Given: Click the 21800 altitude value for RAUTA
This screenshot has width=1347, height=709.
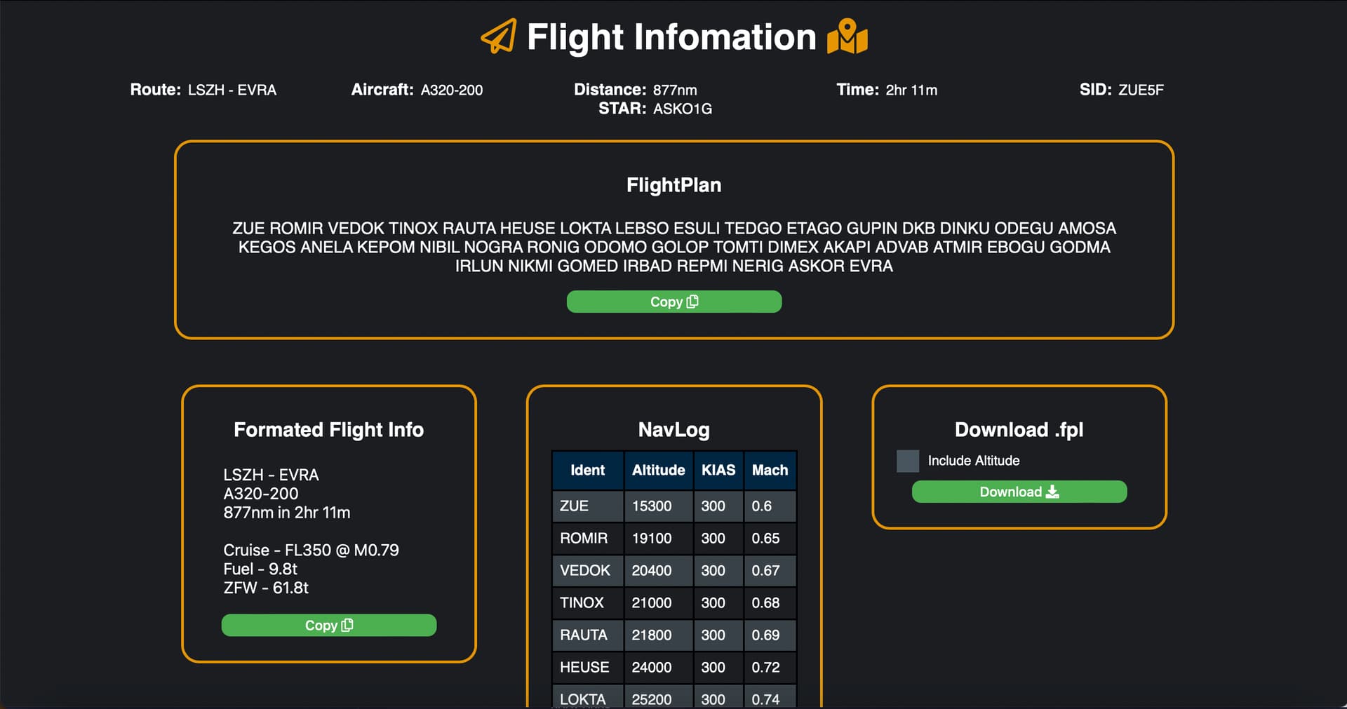Looking at the screenshot, I should (x=652, y=635).
